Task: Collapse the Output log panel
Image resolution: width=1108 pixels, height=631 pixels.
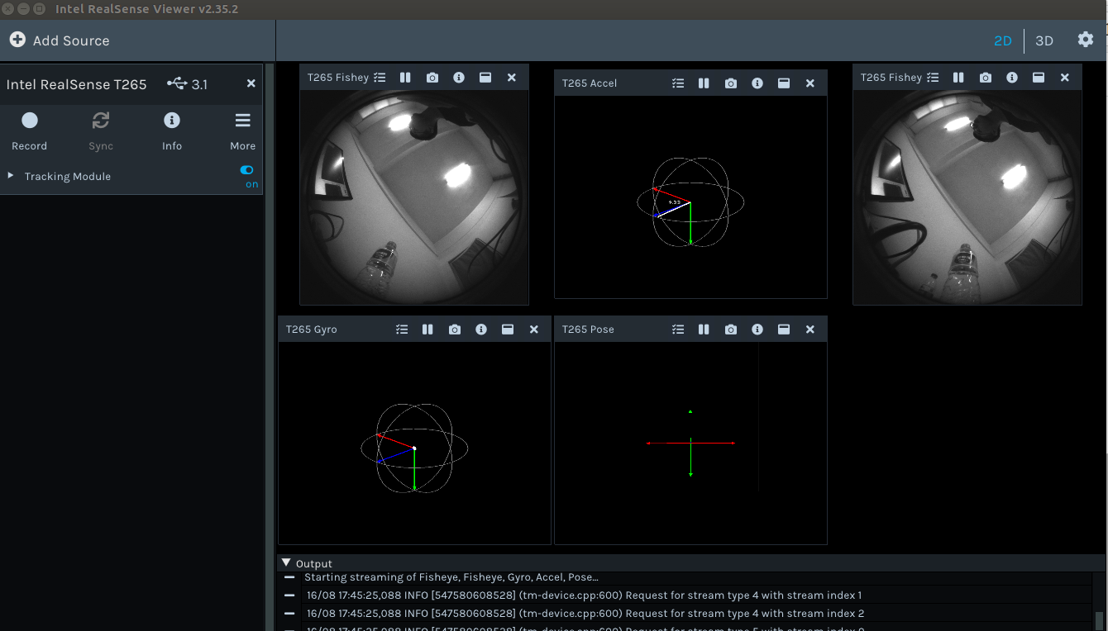Action: point(286,562)
